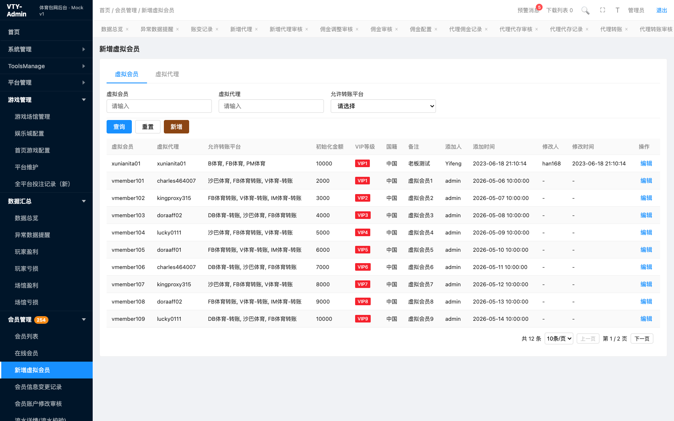This screenshot has width=674, height=421.
Task: Open 允许转账平台 select dropdown
Action: (x=383, y=106)
